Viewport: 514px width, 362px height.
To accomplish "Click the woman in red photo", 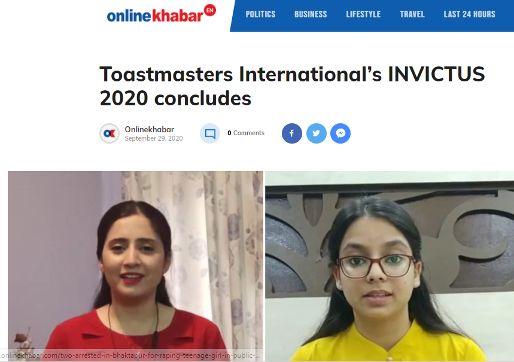I will click(x=135, y=266).
